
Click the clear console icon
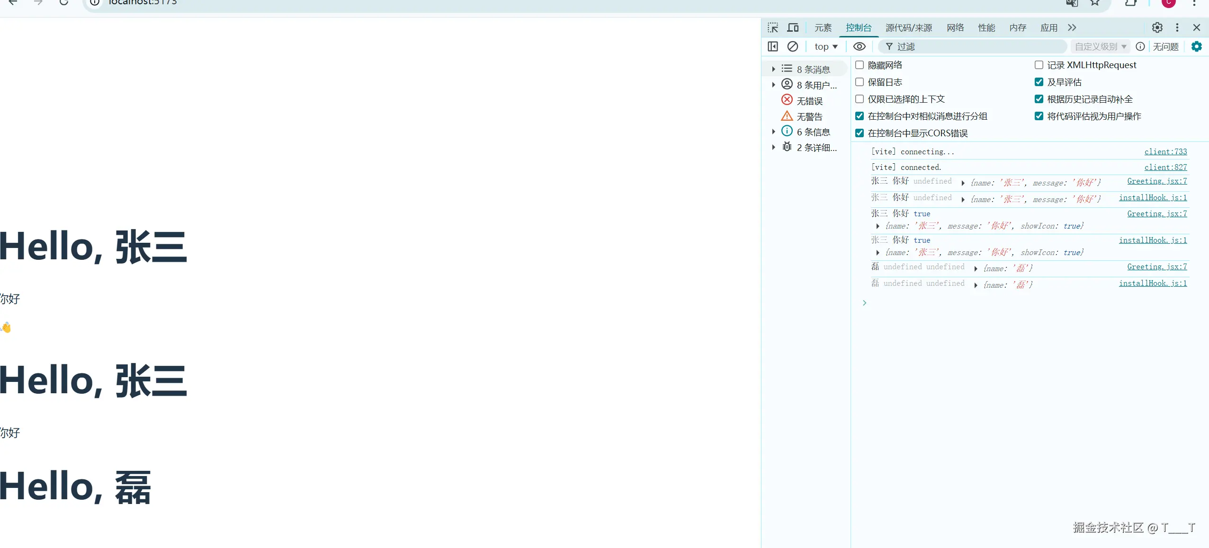tap(793, 46)
